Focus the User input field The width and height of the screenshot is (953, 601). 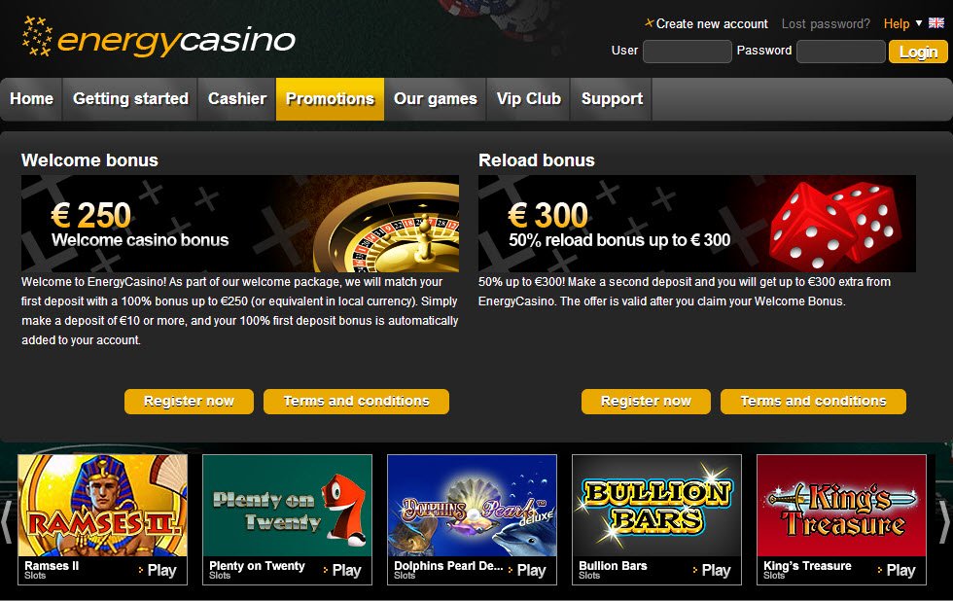(x=688, y=52)
